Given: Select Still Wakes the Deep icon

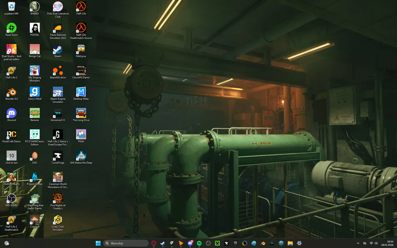Looking at the screenshot, I should click(81, 157).
